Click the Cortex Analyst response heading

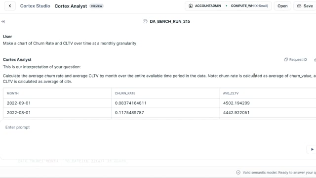pyautogui.click(x=17, y=59)
